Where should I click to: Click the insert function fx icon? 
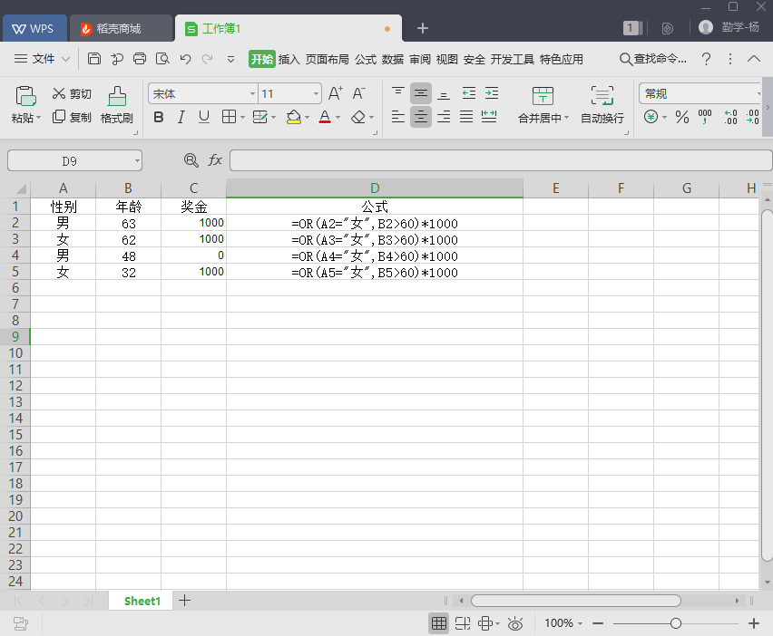point(215,160)
